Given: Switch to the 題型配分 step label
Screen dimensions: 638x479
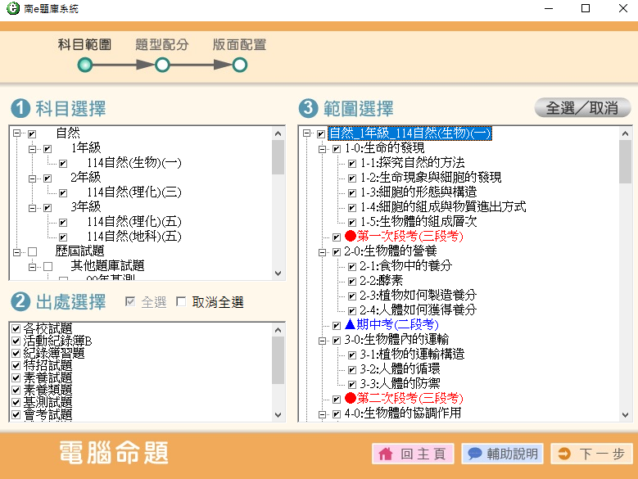Looking at the screenshot, I should point(162,44).
